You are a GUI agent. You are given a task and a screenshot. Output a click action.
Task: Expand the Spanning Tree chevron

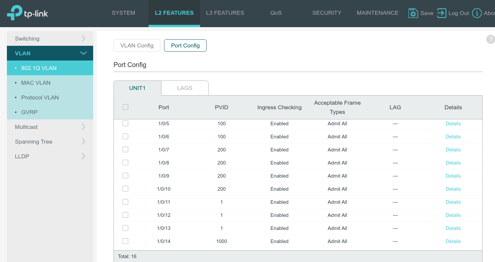[83, 142]
